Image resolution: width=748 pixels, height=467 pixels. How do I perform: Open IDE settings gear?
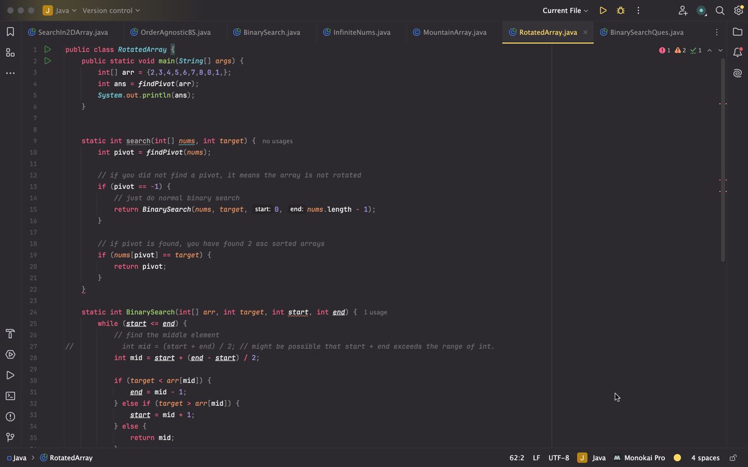[738, 11]
